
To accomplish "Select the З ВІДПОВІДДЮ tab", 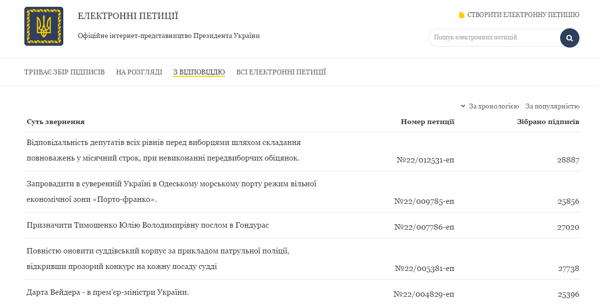I will (199, 72).
